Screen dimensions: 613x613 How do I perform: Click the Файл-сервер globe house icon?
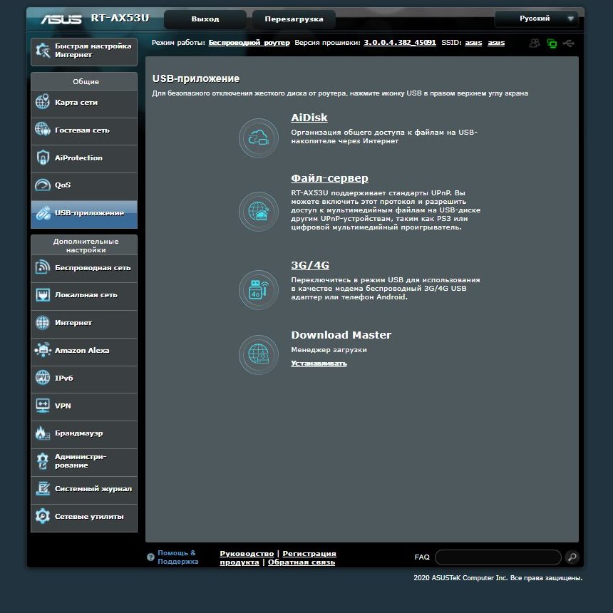259,211
